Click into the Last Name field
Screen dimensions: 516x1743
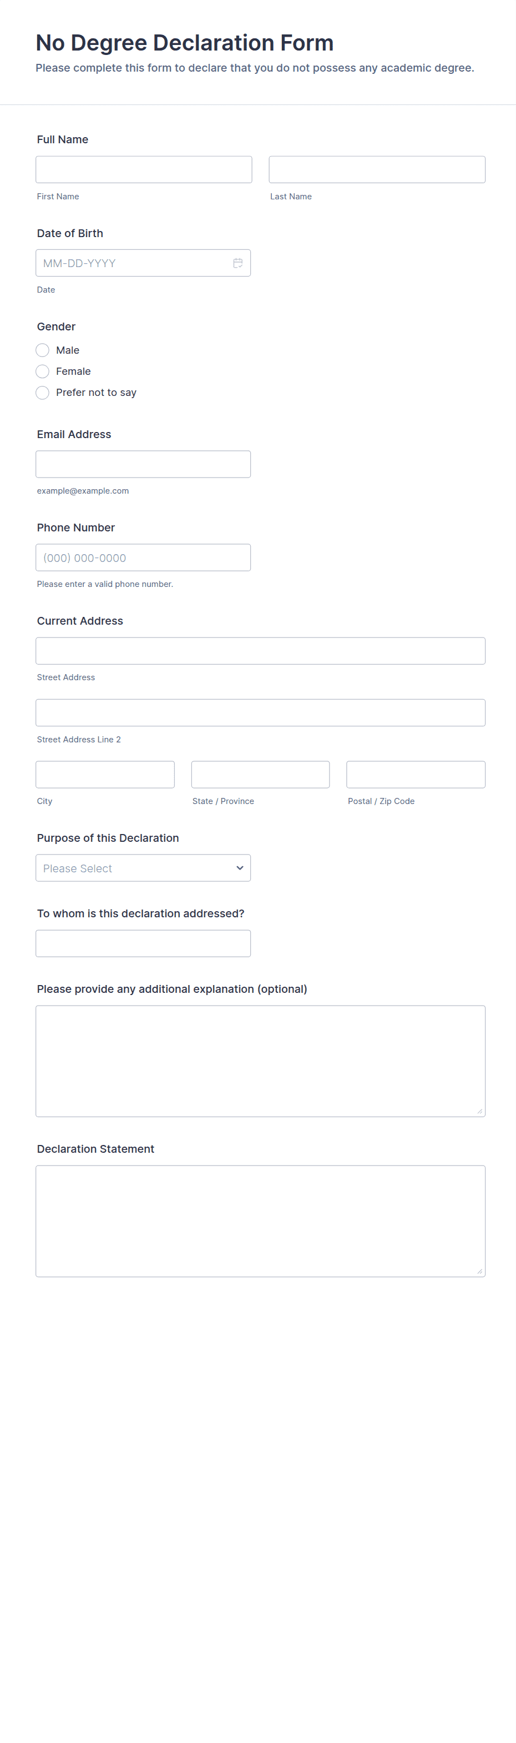pyautogui.click(x=377, y=170)
